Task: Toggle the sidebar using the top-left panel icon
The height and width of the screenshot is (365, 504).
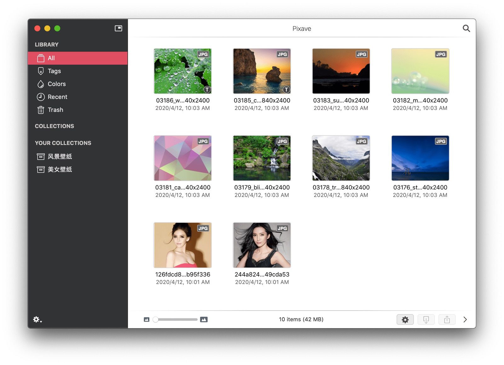Action: [118, 28]
